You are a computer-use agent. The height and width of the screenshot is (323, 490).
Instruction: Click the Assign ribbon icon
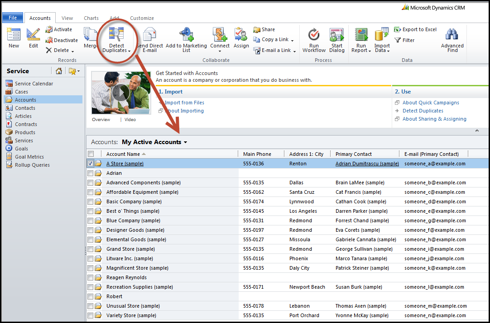(x=240, y=34)
